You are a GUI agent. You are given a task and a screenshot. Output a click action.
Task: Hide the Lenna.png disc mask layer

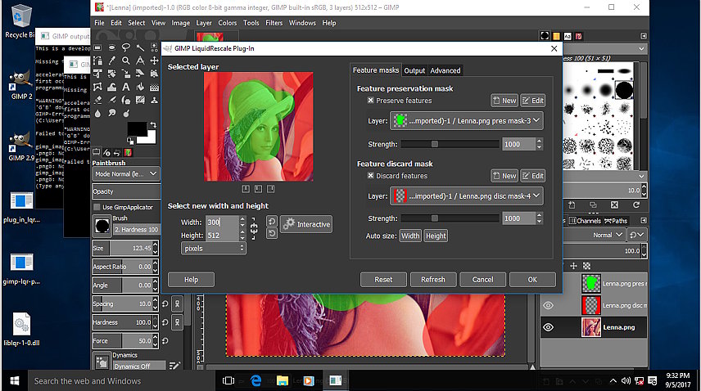coord(548,305)
